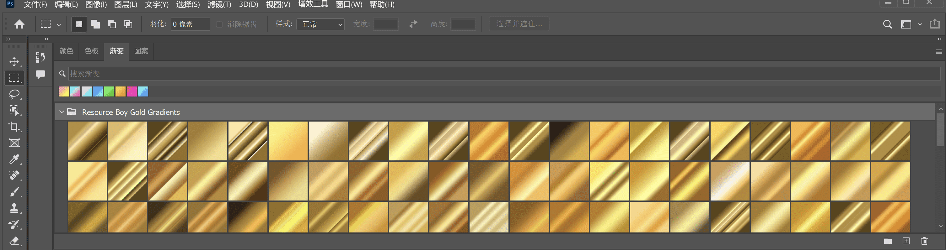Switch to the 图案 tab
The image size is (946, 250).
pos(141,51)
